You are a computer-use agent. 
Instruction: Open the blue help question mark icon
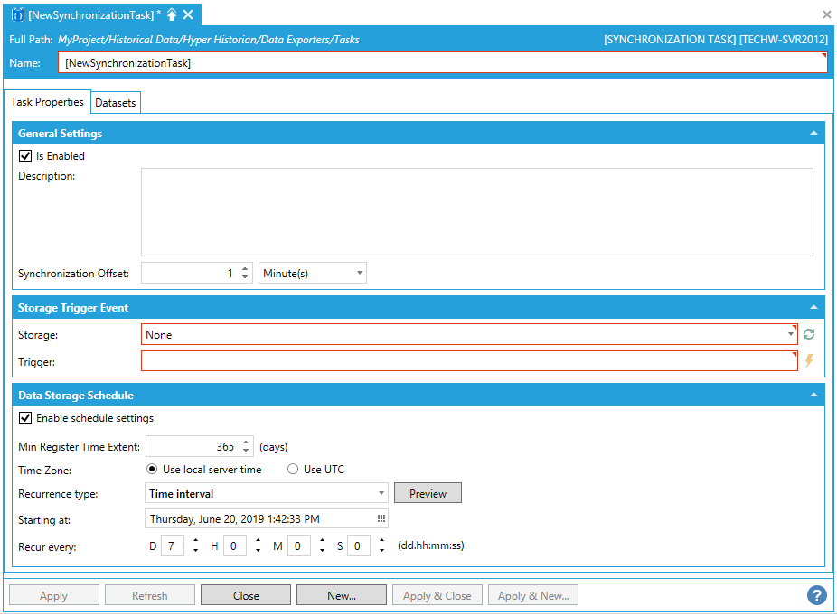click(x=817, y=595)
